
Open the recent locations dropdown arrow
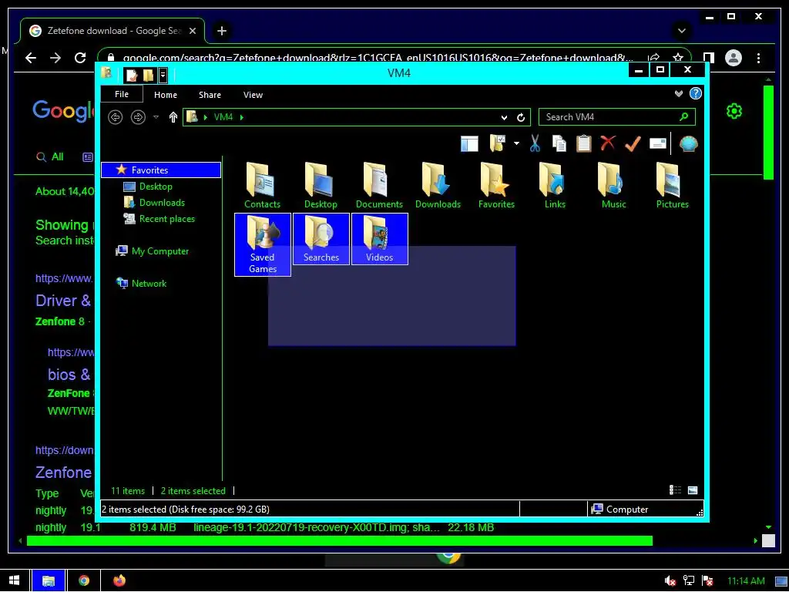coord(156,117)
